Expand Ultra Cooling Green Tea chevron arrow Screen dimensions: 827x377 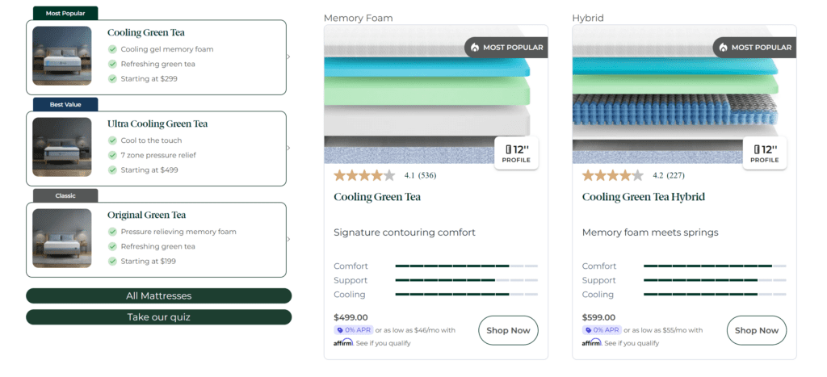point(288,148)
